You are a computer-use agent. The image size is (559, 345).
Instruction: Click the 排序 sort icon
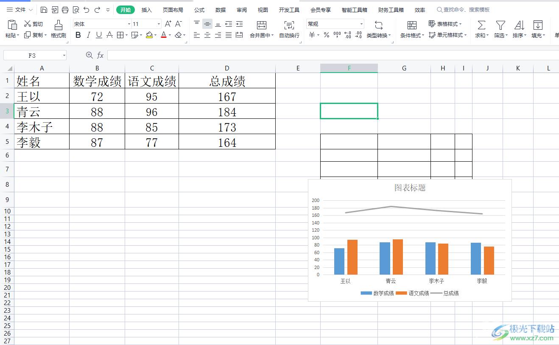(519, 25)
